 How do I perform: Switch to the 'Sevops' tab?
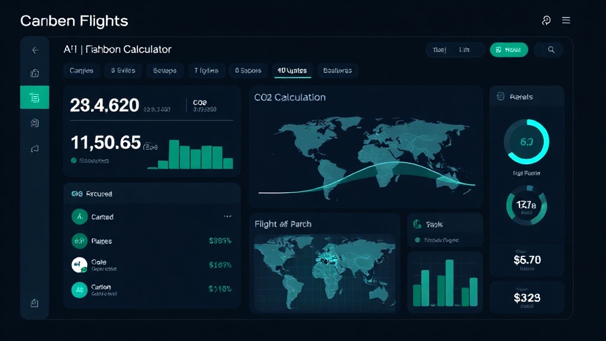tap(165, 71)
